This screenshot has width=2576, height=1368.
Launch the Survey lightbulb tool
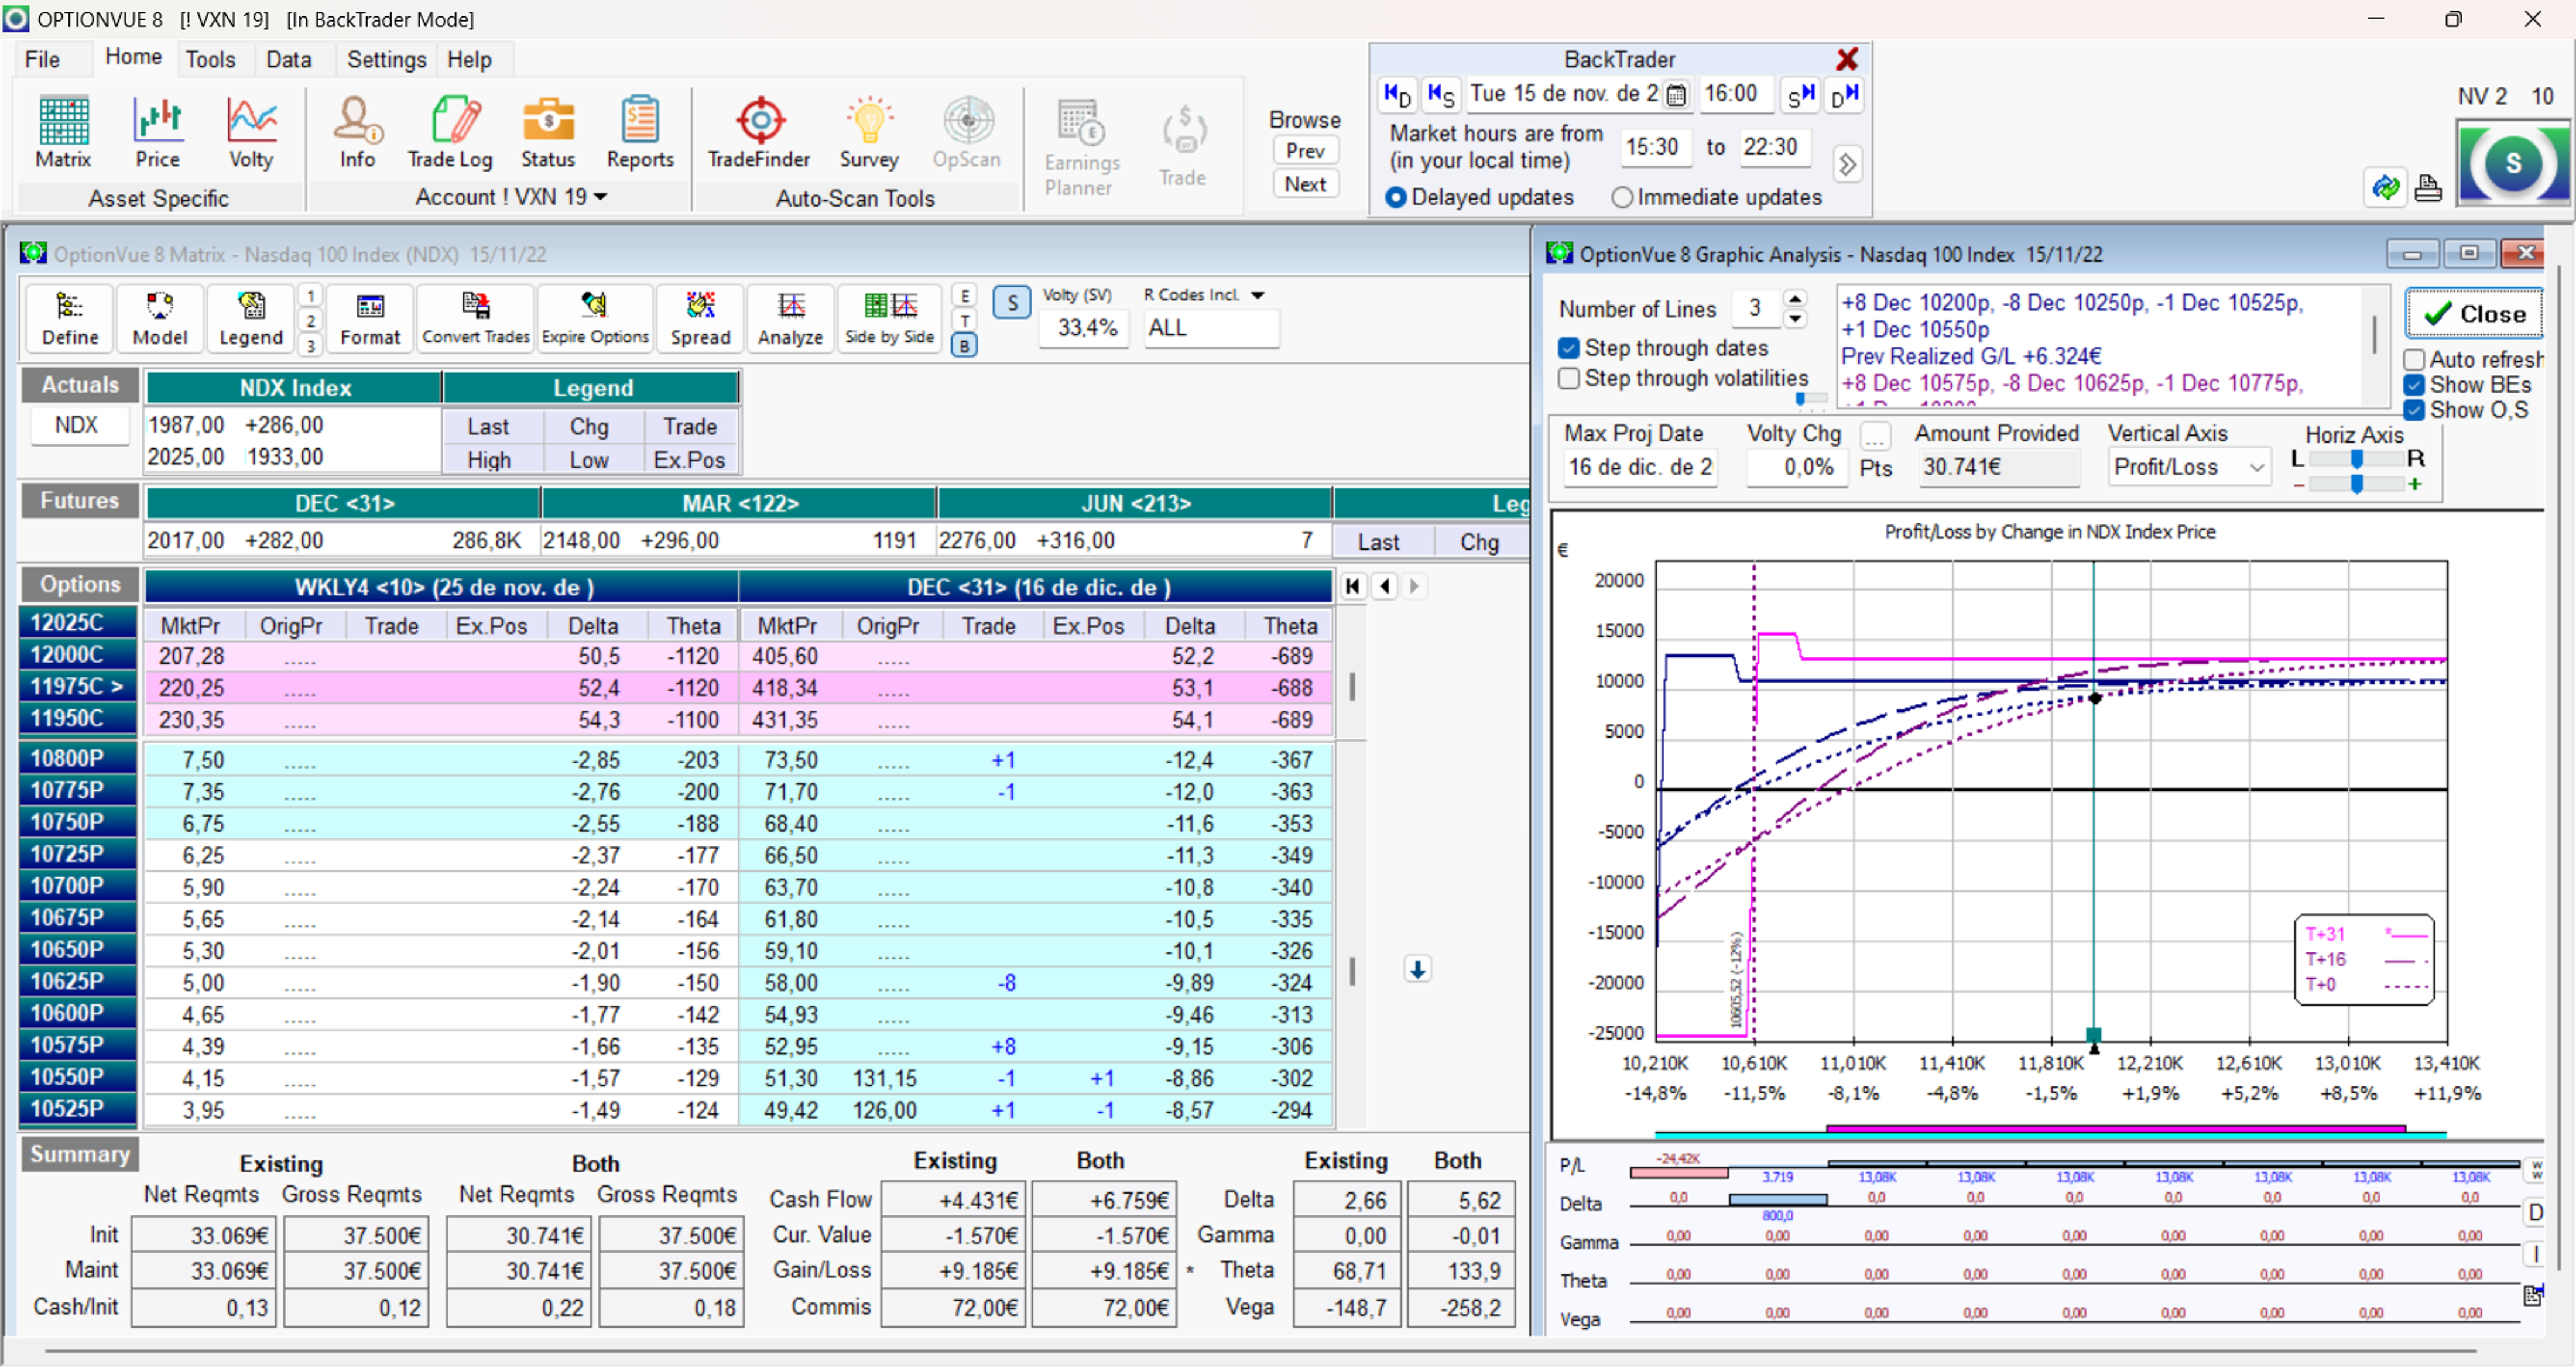869,133
